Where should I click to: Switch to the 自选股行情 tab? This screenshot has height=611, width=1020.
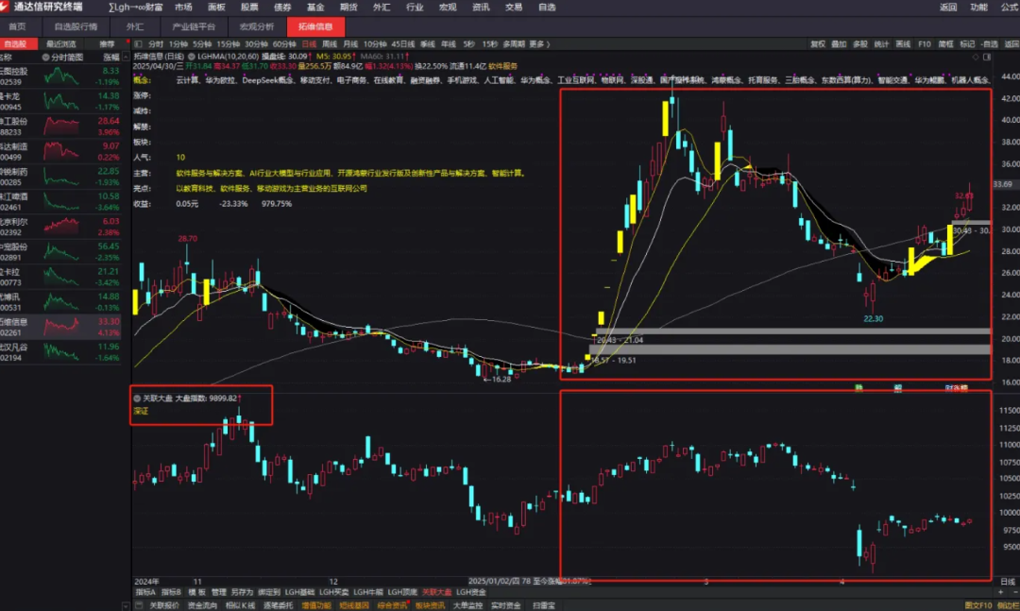(76, 26)
